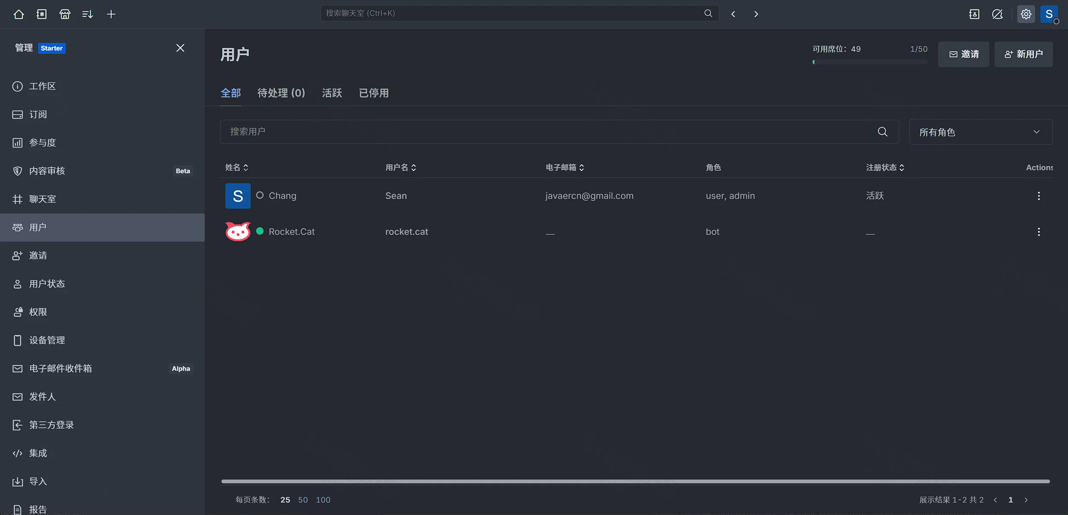The width and height of the screenshot is (1068, 515).
Task: Go to Home via house icon
Action: [19, 14]
